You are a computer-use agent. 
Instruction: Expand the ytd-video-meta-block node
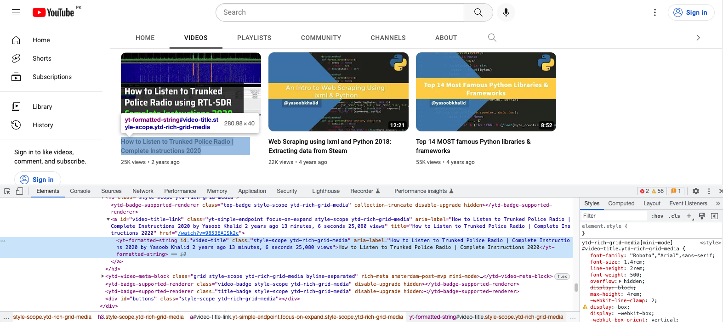tap(102, 277)
